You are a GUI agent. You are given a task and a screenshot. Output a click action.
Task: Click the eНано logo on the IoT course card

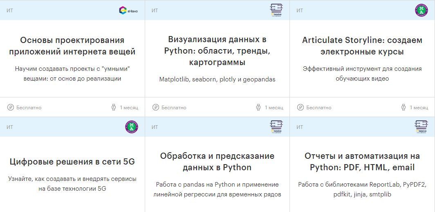(x=128, y=11)
